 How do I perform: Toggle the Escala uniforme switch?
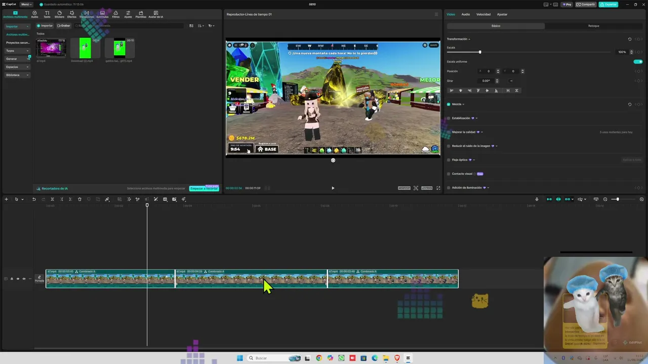pos(638,62)
